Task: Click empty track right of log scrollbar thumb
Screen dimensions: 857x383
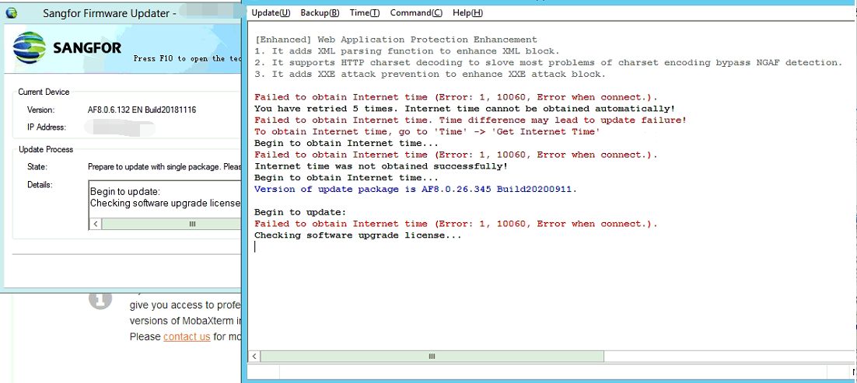Action: [x=715, y=357]
